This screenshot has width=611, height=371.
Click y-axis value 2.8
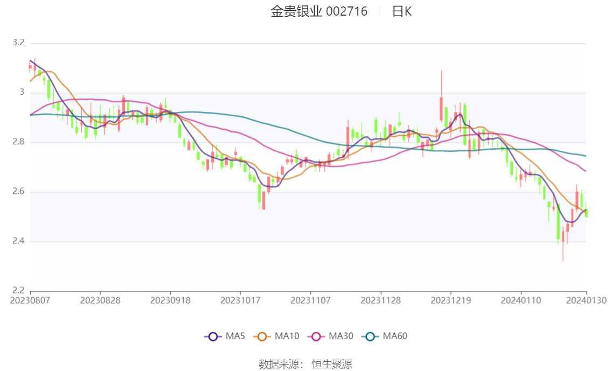click(18, 142)
